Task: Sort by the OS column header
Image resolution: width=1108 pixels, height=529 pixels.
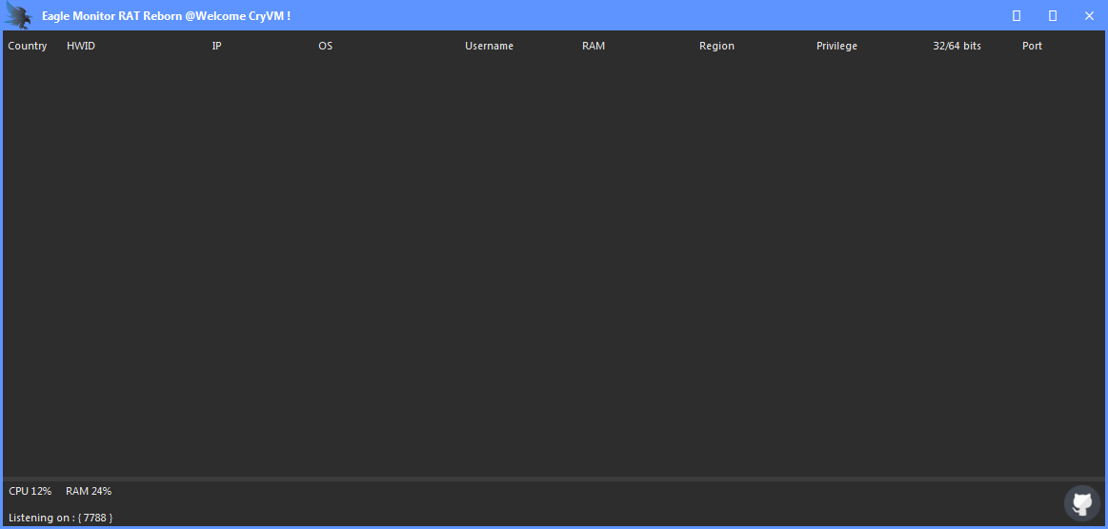Action: coord(325,46)
